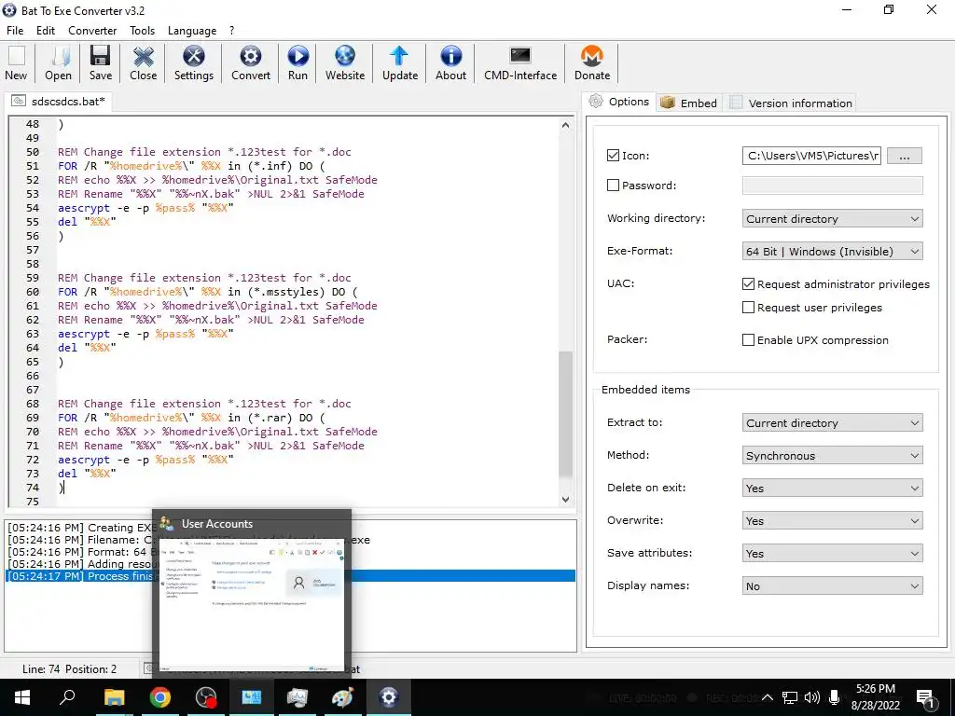Viewport: 955px width, 716px height.
Task: Click the Icon path input field
Action: pyautogui.click(x=811, y=156)
